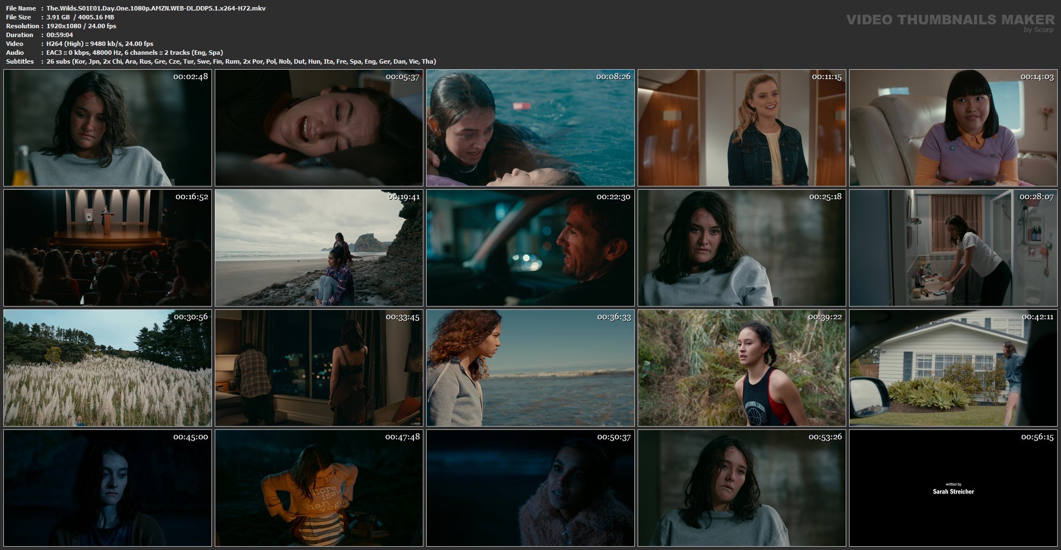Select the ocean rescue thumbnail 00:08:26
The width and height of the screenshot is (1061, 550).
530,128
